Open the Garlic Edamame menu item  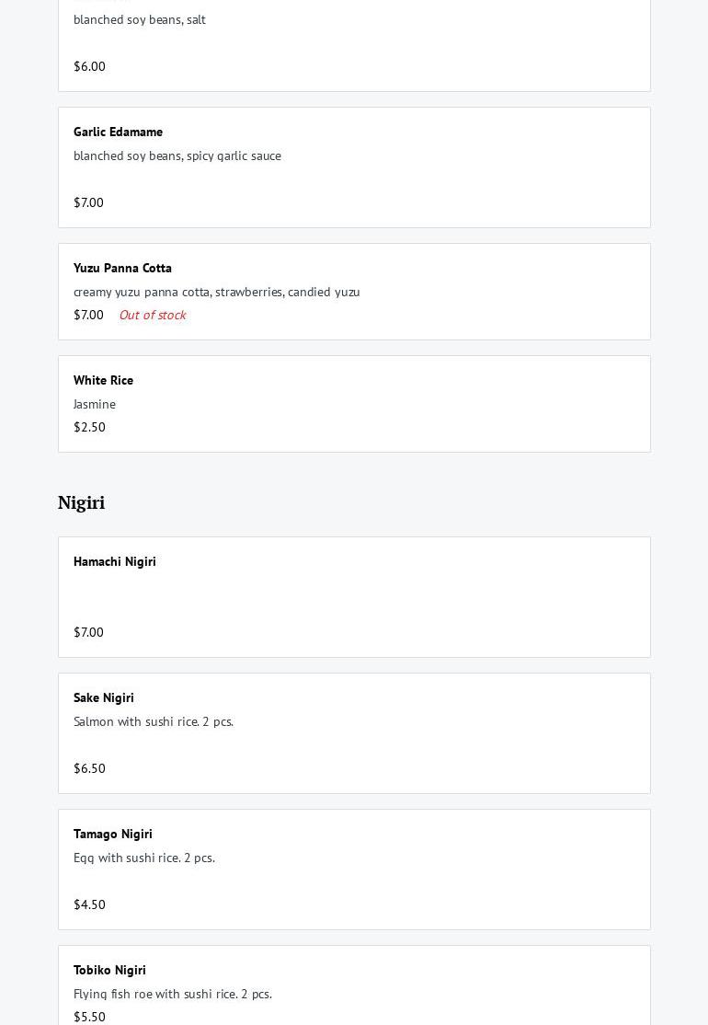118,132
